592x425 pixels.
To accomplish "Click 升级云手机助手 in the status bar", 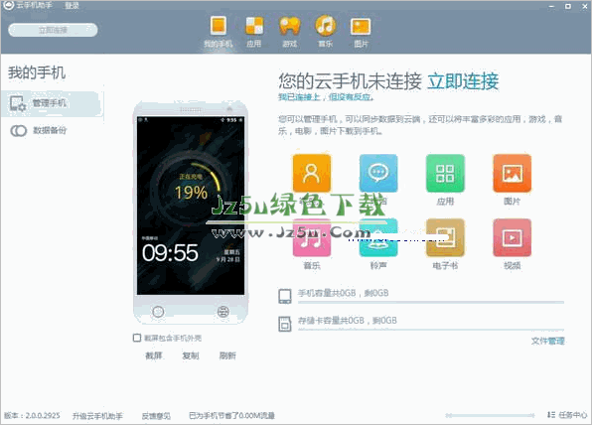I will click(x=97, y=416).
